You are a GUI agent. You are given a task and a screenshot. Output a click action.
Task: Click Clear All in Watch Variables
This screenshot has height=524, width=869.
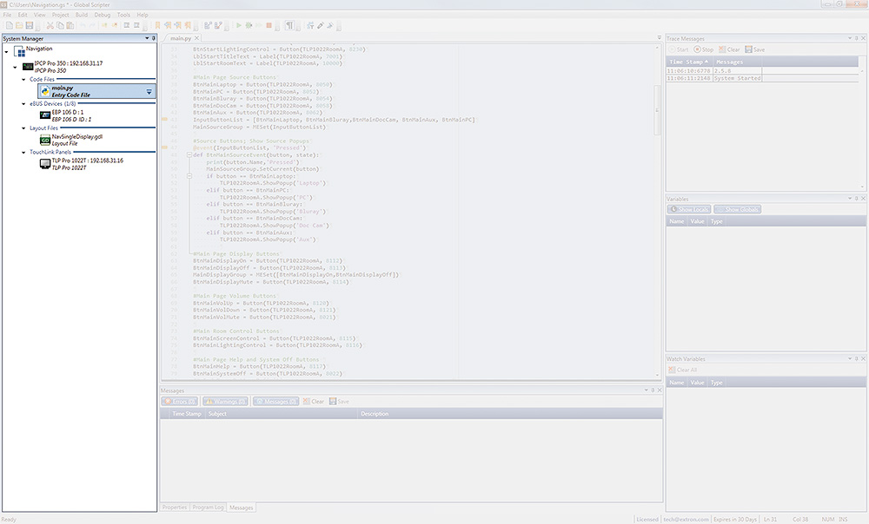click(687, 370)
